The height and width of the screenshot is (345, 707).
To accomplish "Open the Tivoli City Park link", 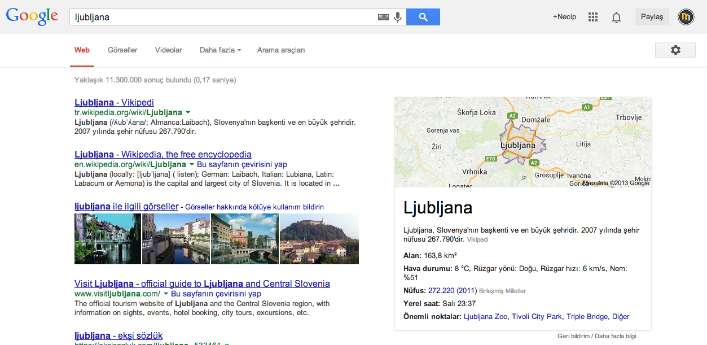I will tap(537, 317).
